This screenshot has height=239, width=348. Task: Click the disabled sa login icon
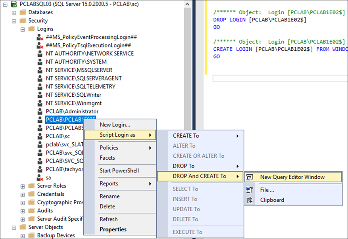(40, 178)
